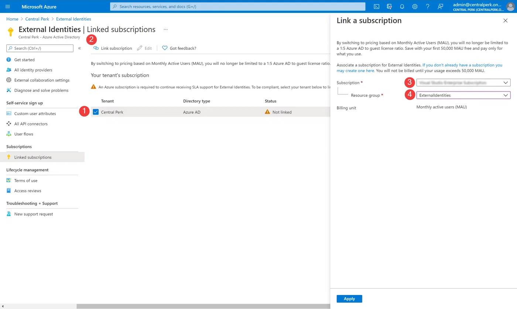The width and height of the screenshot is (517, 309).
Task: Go to the Central Perk breadcrumb
Action: point(37,19)
